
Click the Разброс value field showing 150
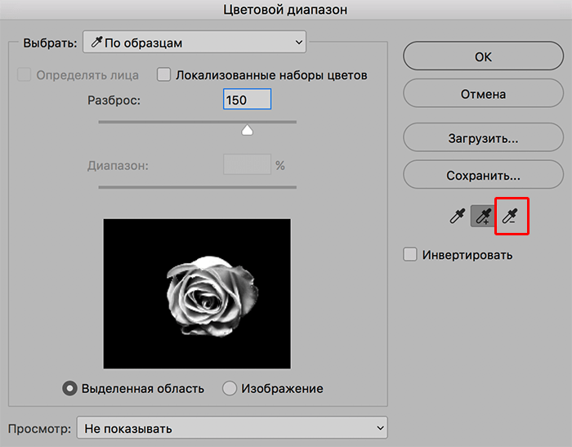coord(247,99)
